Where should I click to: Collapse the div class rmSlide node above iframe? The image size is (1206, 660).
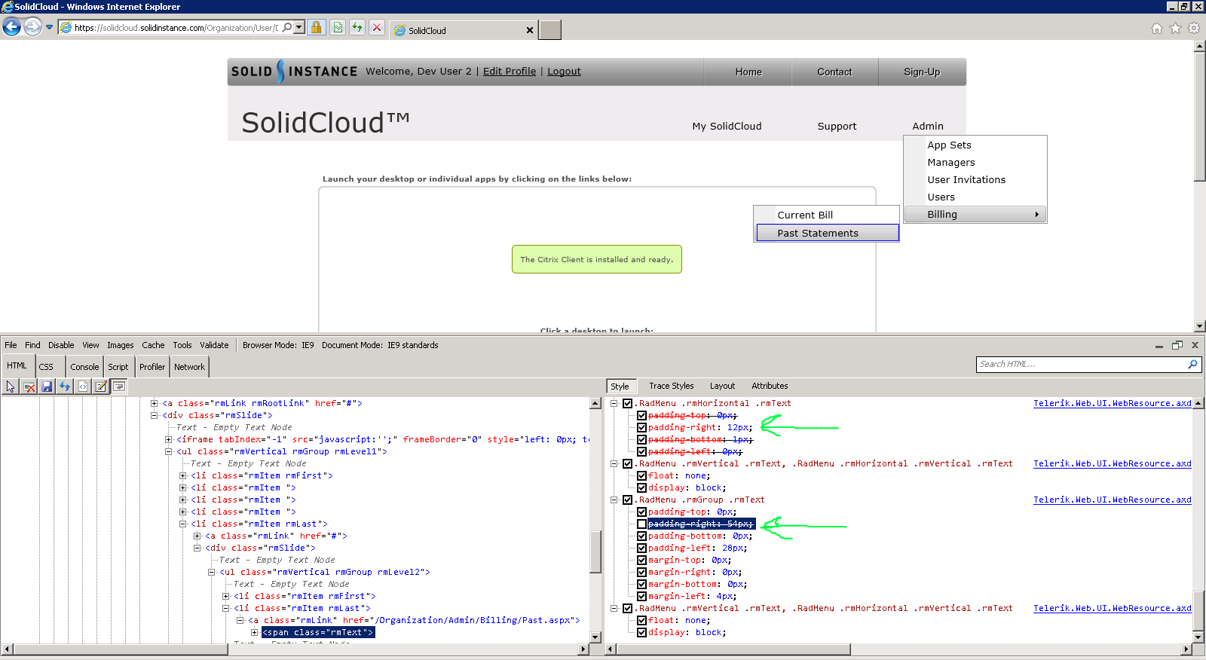tap(155, 416)
